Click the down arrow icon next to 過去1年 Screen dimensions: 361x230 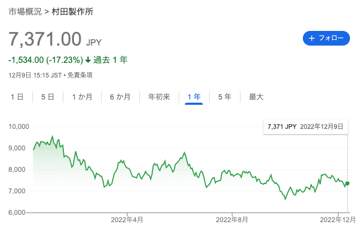pyautogui.click(x=88, y=60)
